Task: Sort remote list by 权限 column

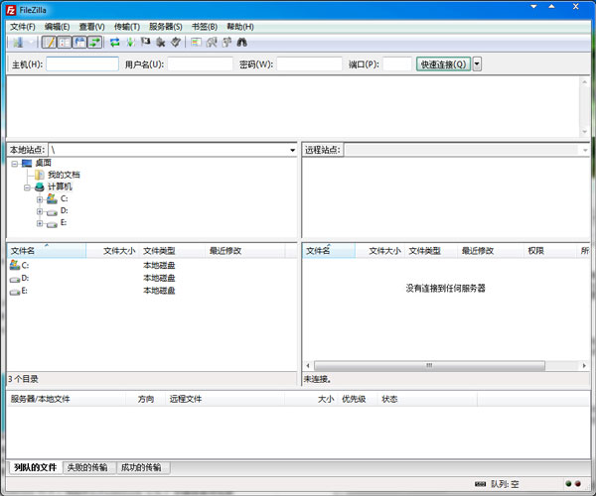Action: coord(550,250)
